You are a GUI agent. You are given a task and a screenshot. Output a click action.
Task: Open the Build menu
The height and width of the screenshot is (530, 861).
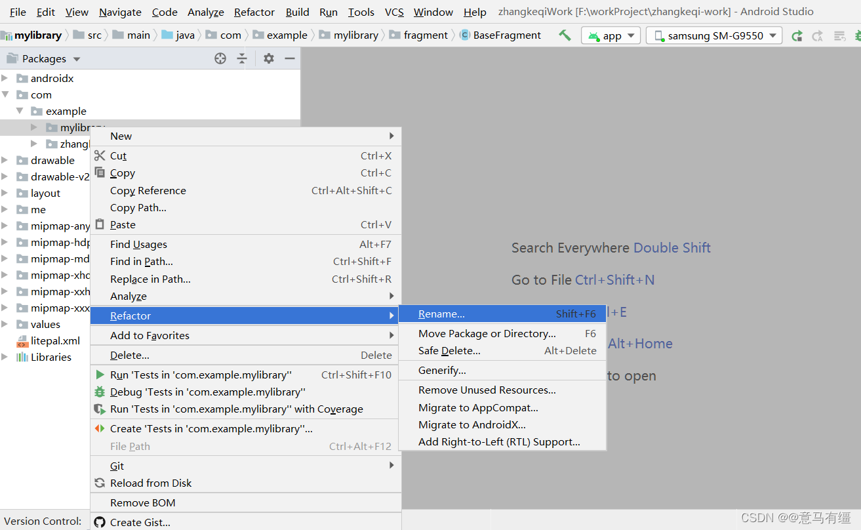(x=297, y=12)
